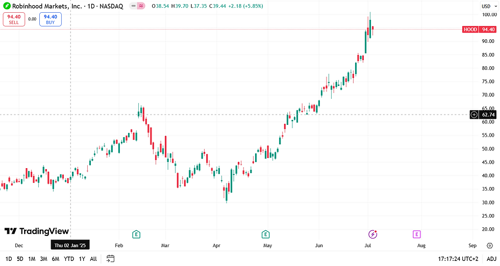Select the 6M time range
Viewport: 500px width, 266px height.
56,259
